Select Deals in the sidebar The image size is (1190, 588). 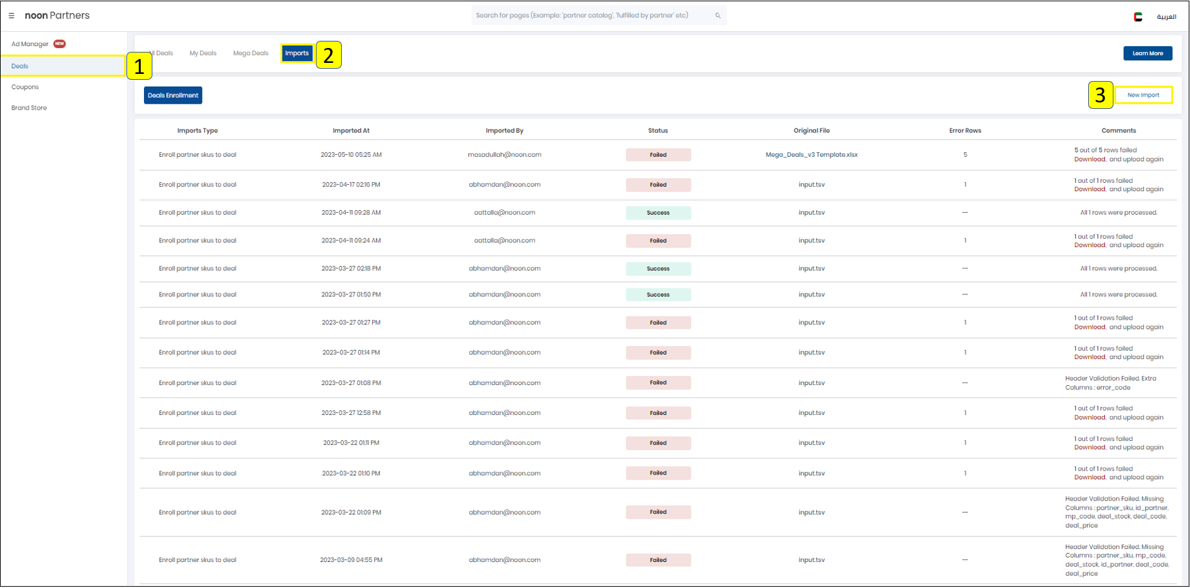click(20, 66)
